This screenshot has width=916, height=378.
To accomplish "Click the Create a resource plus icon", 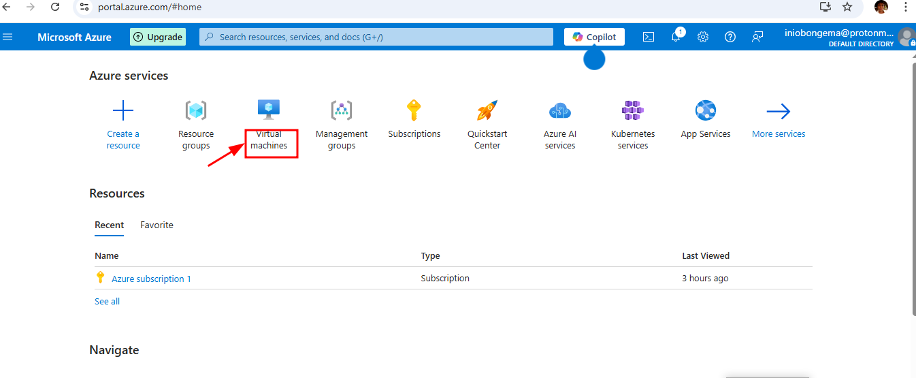I will 123,110.
